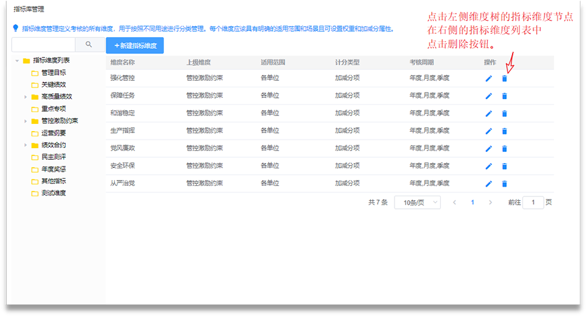Select 管理目标 in the dimension tree

coord(53,72)
